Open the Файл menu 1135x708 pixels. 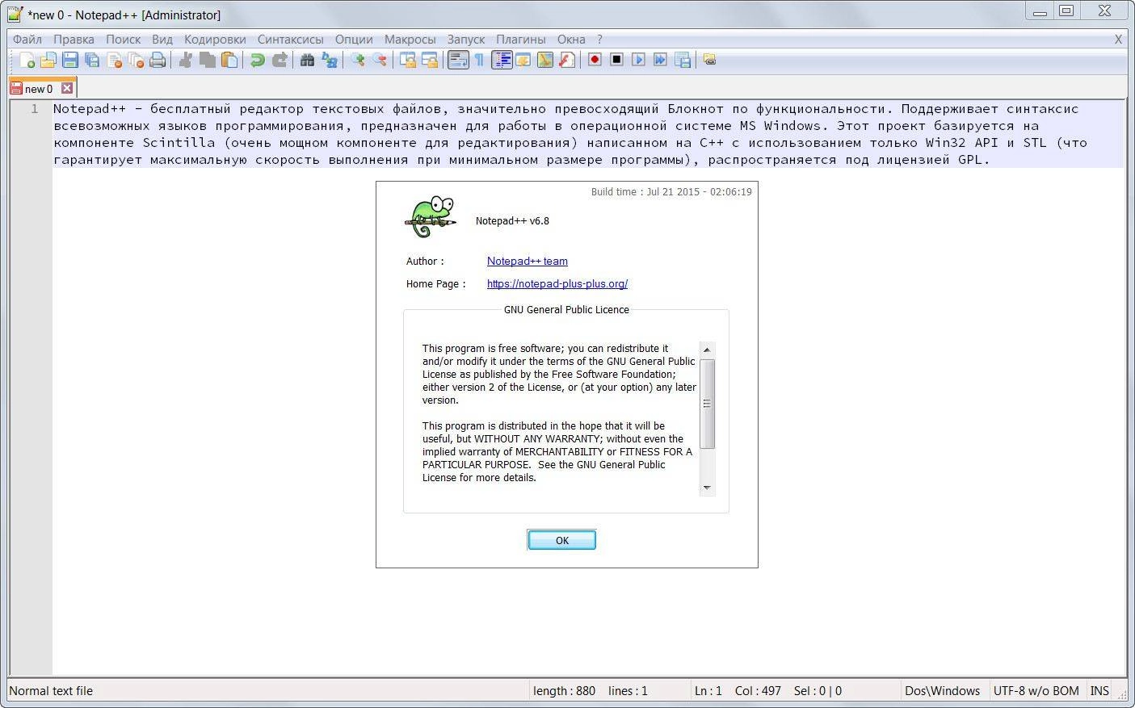tap(27, 39)
